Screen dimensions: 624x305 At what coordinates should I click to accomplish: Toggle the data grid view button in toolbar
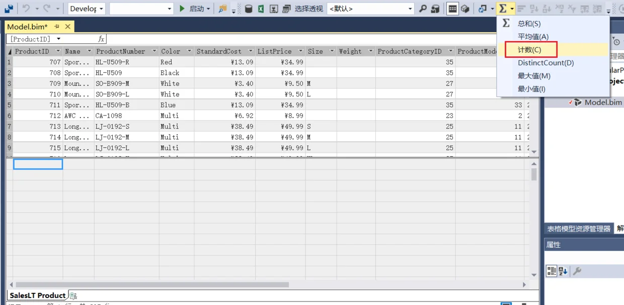pos(452,9)
